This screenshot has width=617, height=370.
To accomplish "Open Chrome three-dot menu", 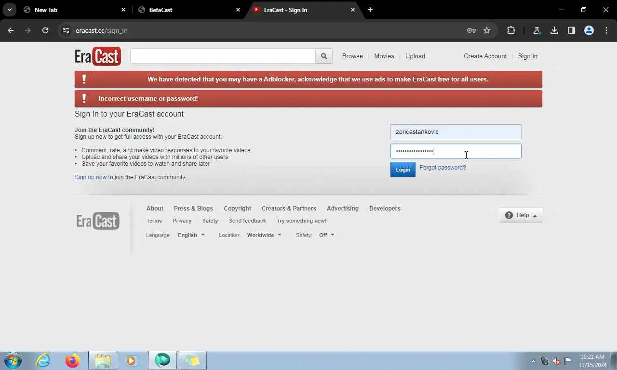I will point(606,30).
